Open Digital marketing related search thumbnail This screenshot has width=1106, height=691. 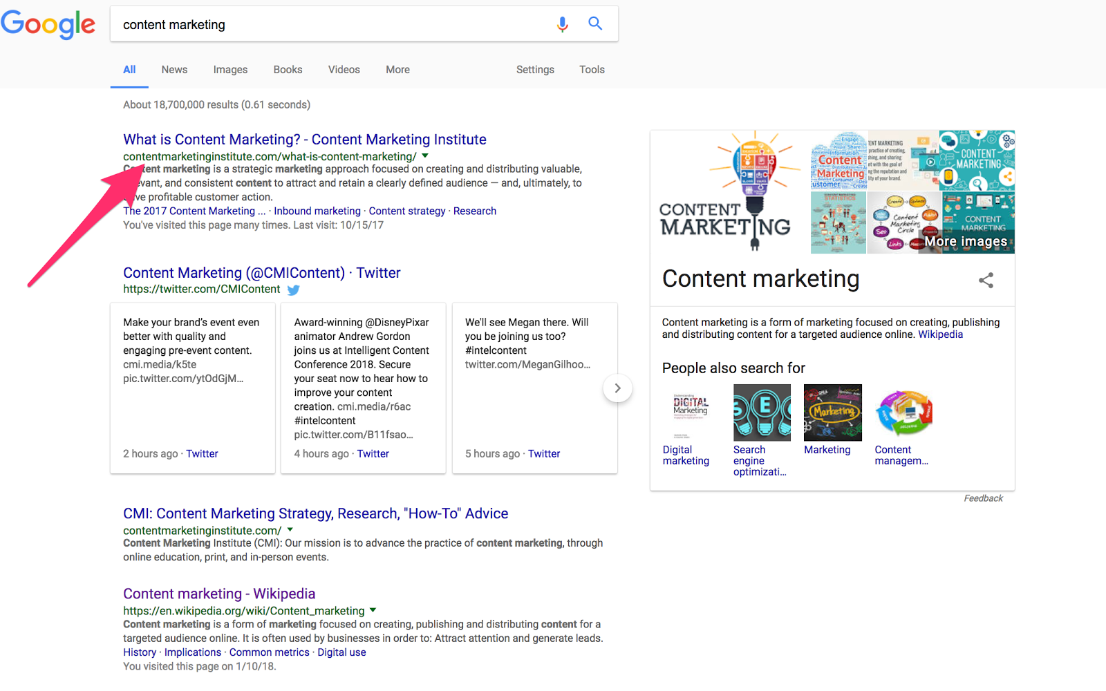click(x=691, y=413)
